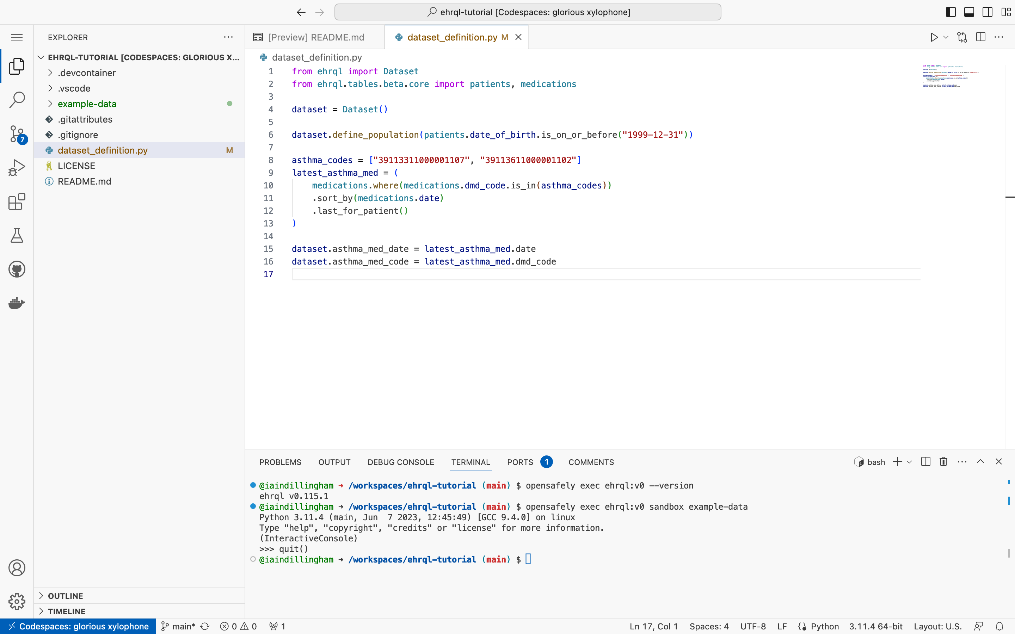Expand the .devcontainer folder
This screenshot has width=1015, height=634.
point(139,73)
